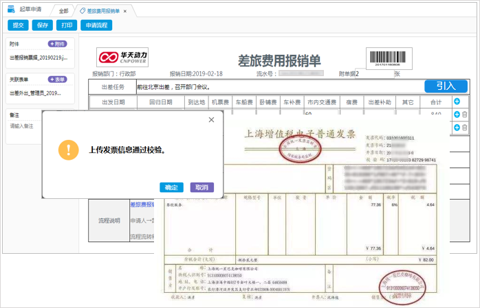Close the validation dialog with X
This screenshot has width=480, height=308.
pos(211,119)
